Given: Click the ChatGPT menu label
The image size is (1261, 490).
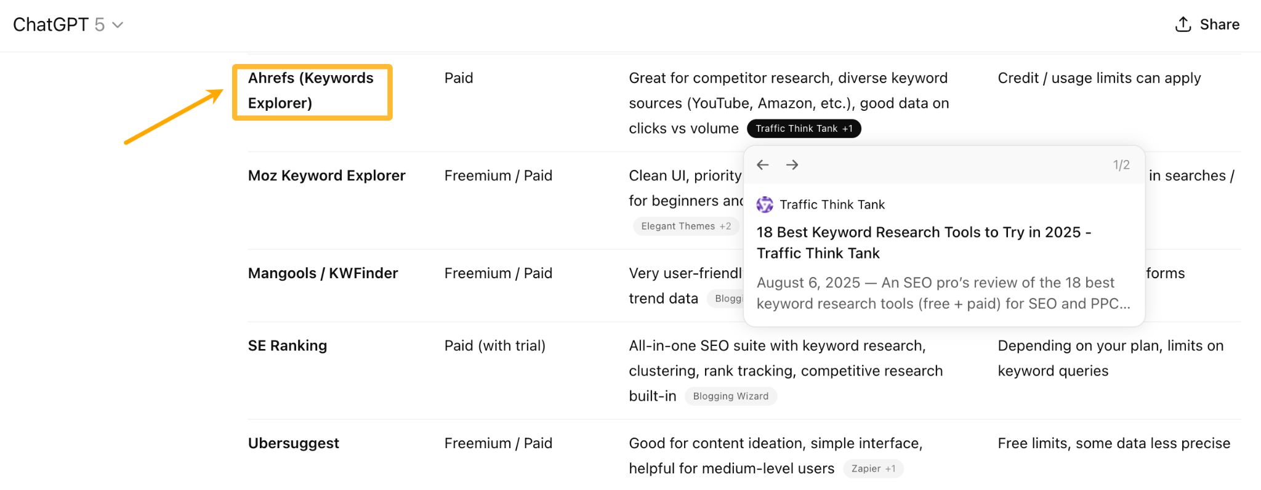Looking at the screenshot, I should (x=53, y=25).
